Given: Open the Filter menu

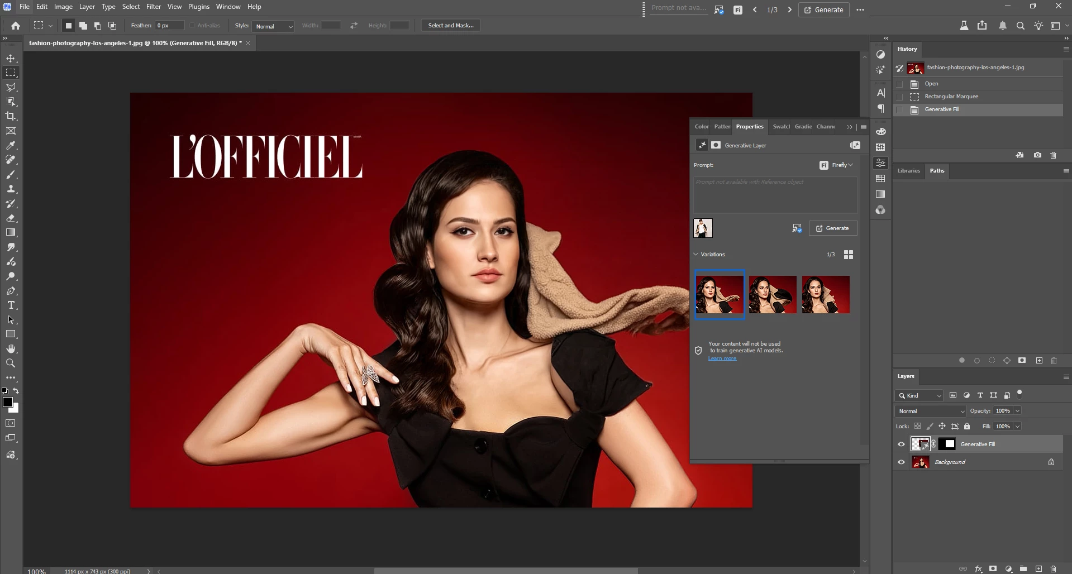Looking at the screenshot, I should (154, 7).
